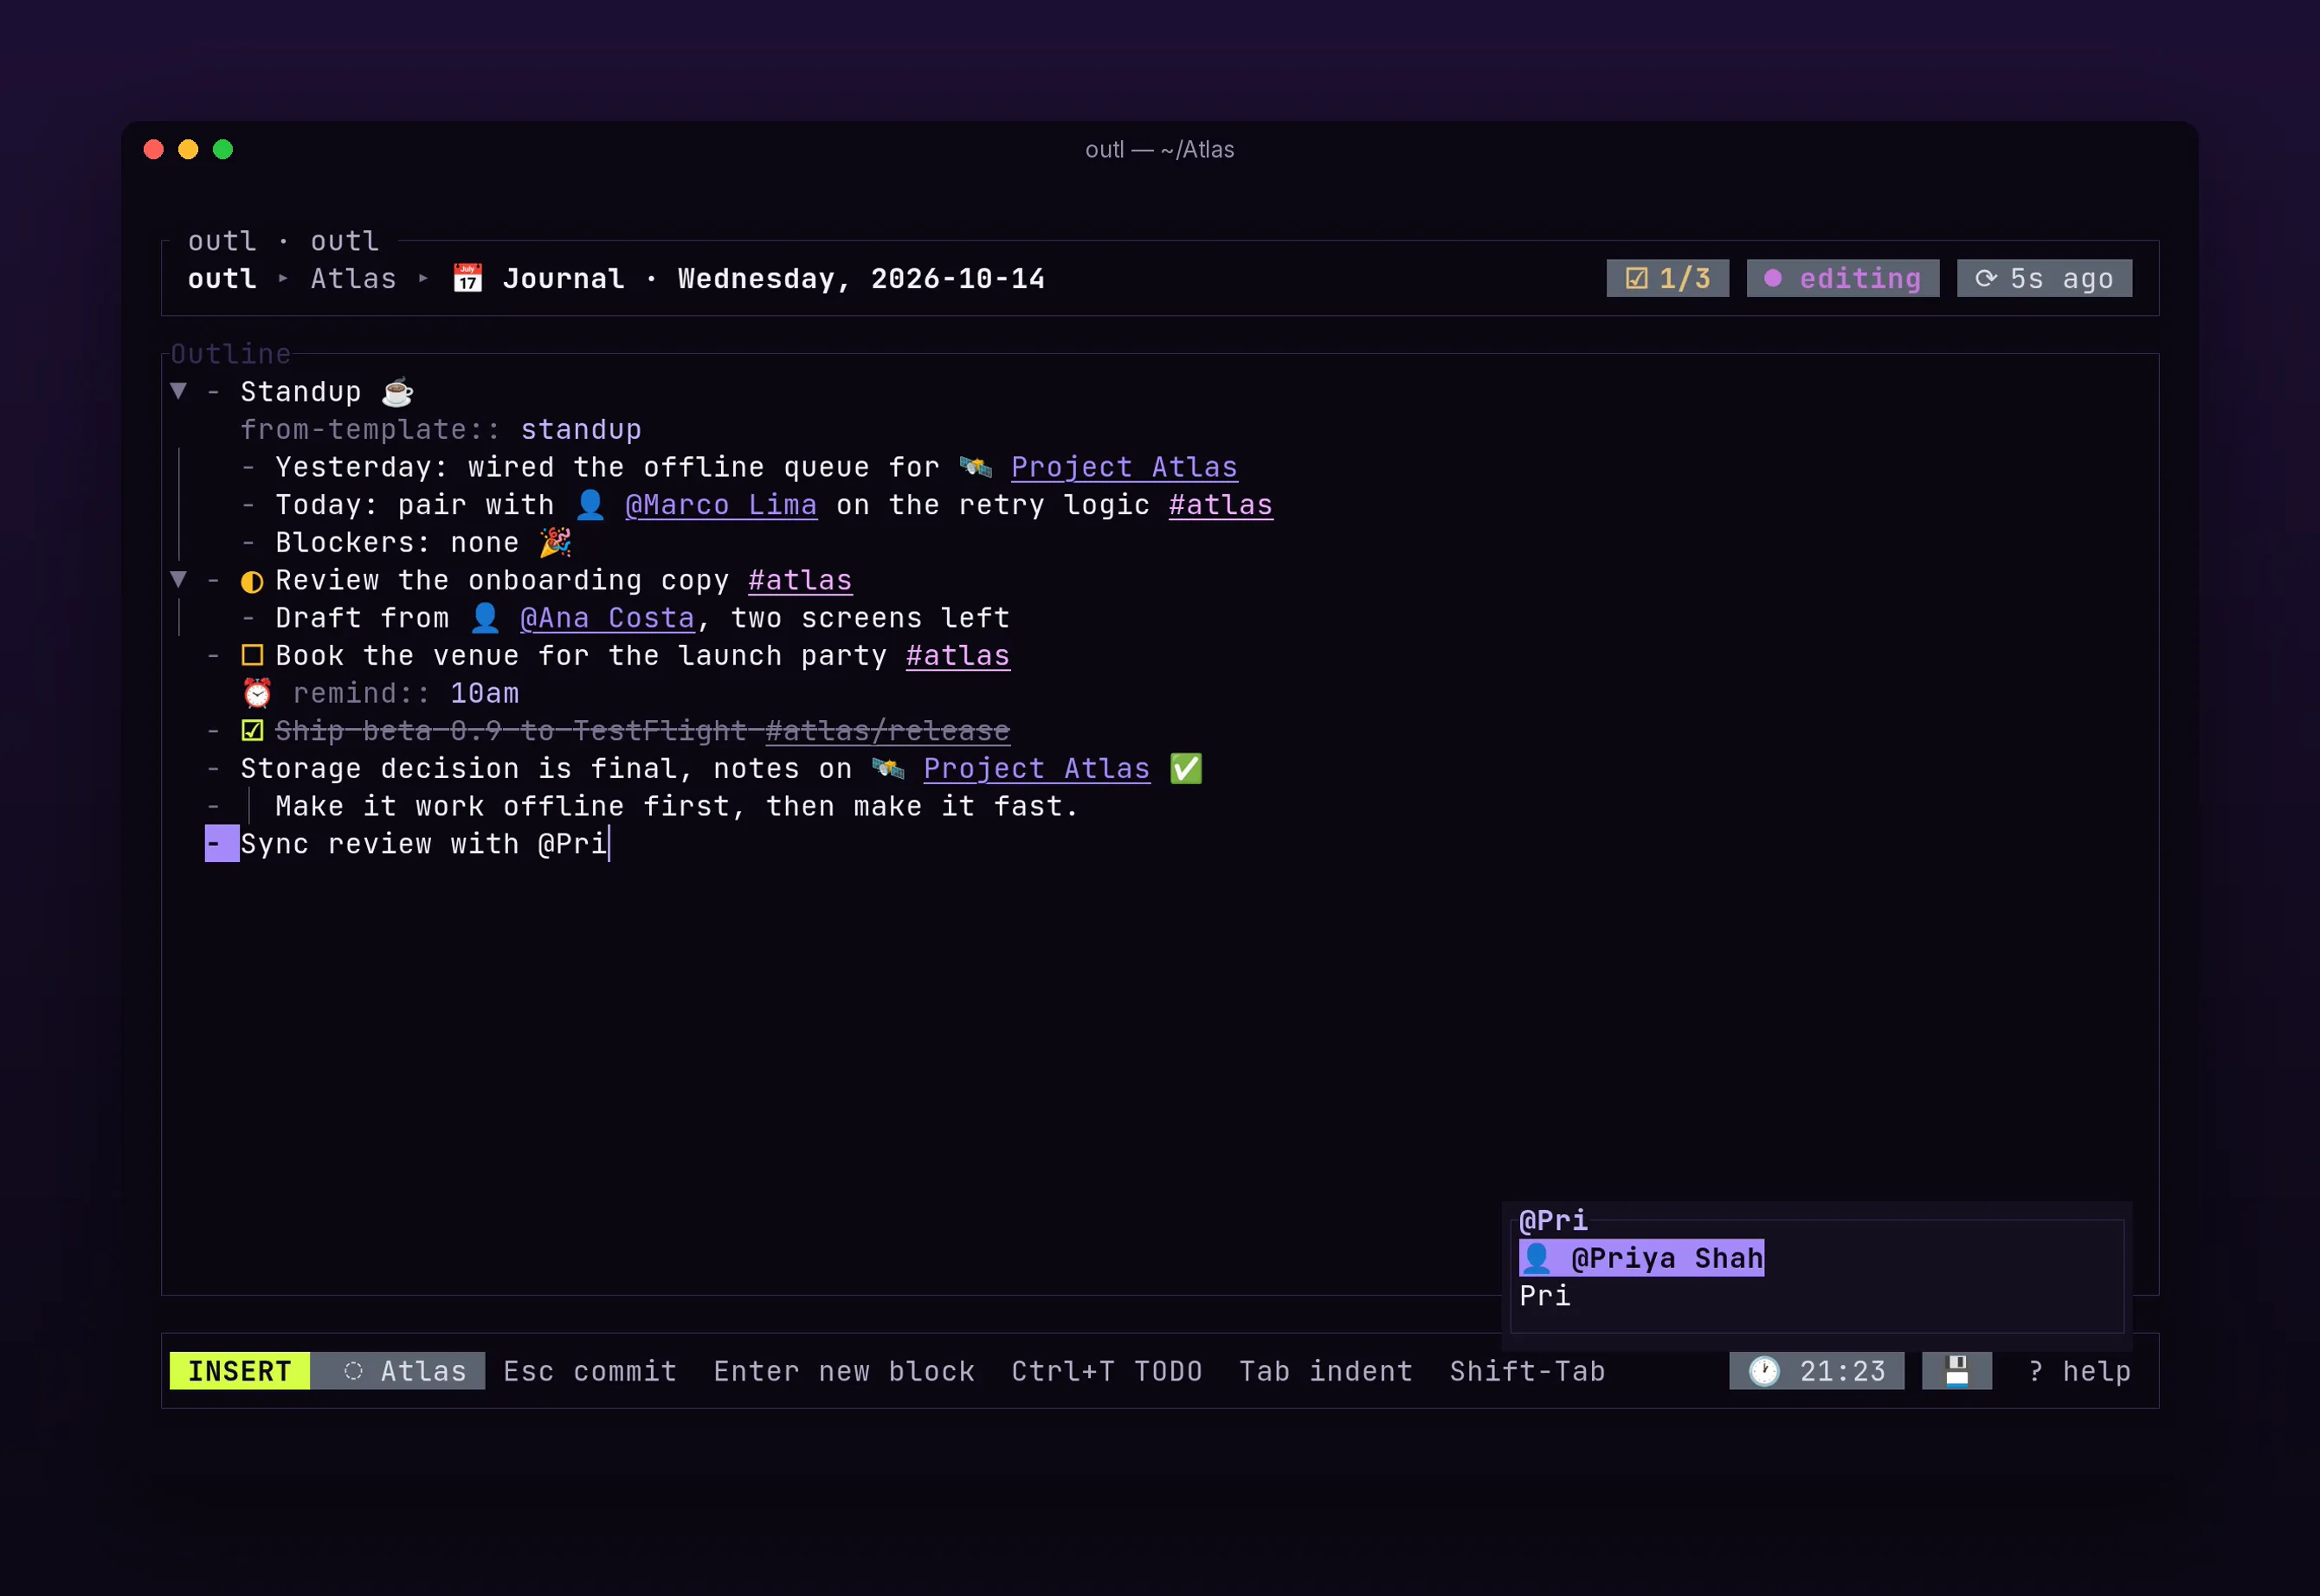2320x1596 pixels.
Task: Click the 5s ago sync badge
Action: click(x=2044, y=278)
